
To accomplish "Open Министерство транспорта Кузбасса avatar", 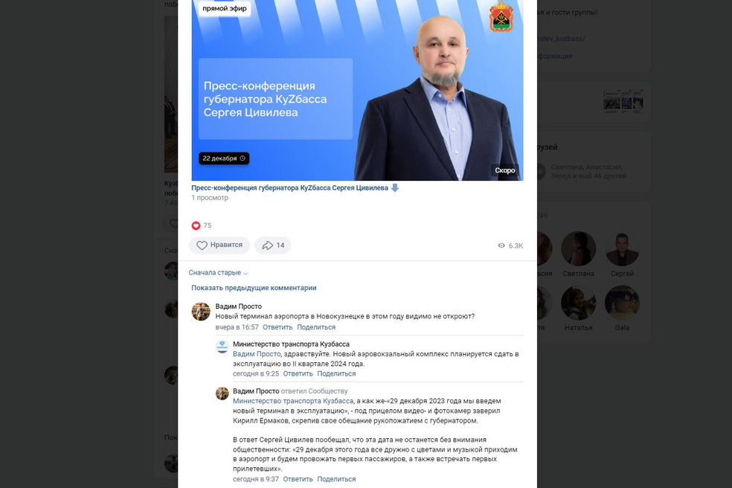I will coord(222,347).
